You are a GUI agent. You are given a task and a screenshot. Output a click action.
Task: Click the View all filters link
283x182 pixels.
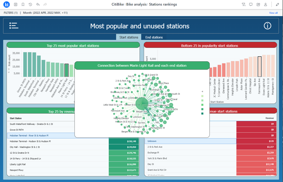click(x=273, y=13)
